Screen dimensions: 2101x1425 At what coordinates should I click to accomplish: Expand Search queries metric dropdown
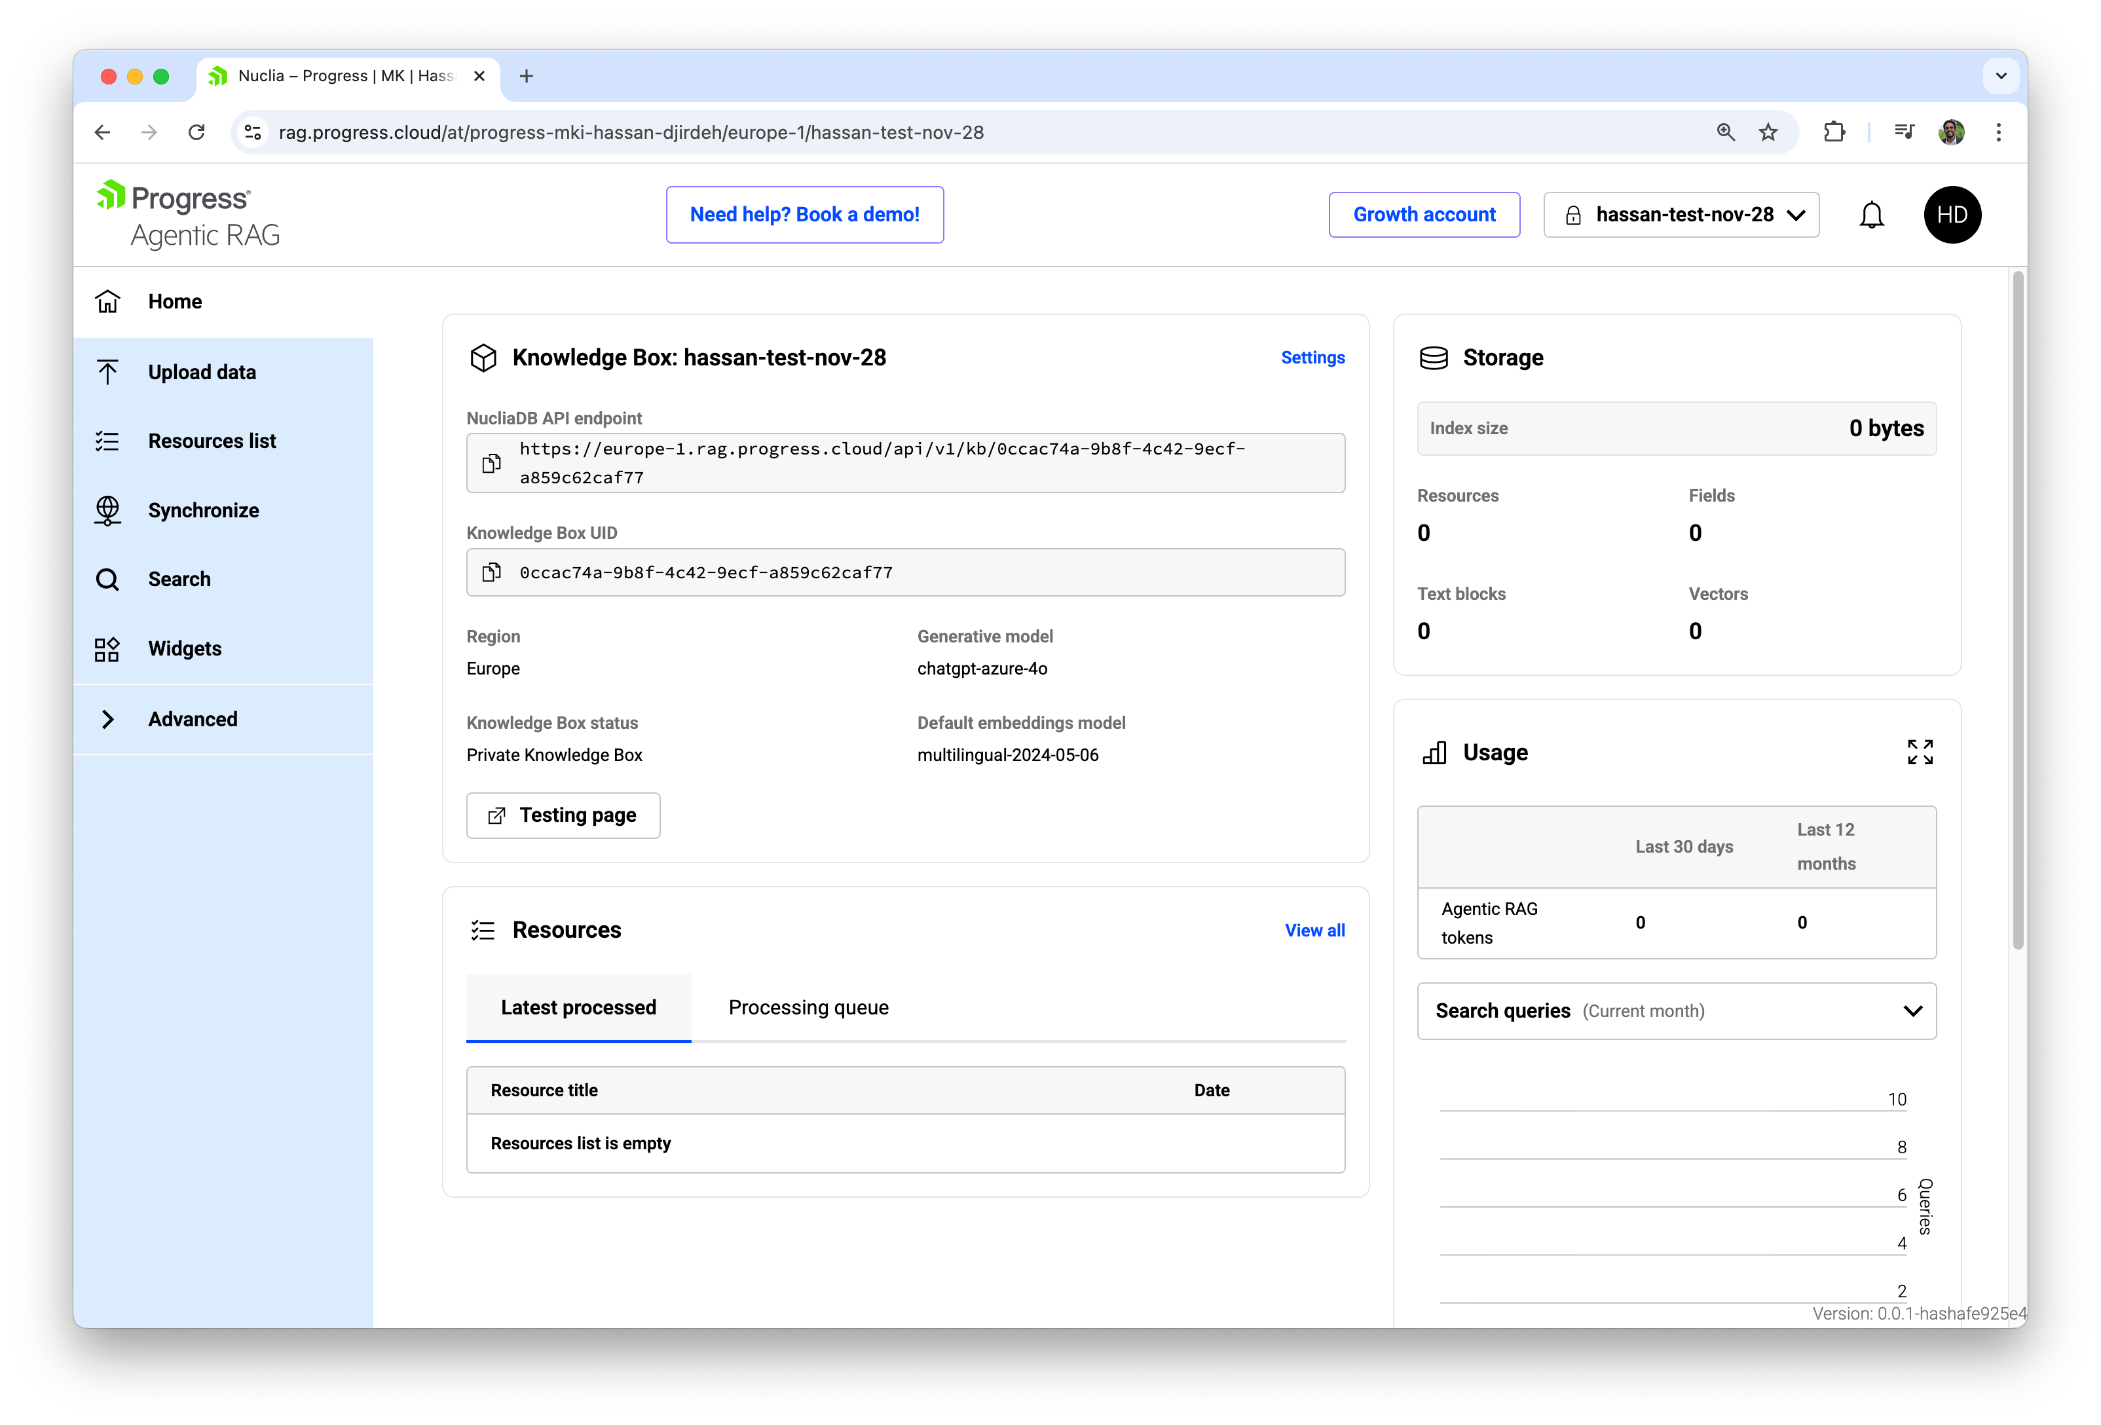coord(1676,1011)
